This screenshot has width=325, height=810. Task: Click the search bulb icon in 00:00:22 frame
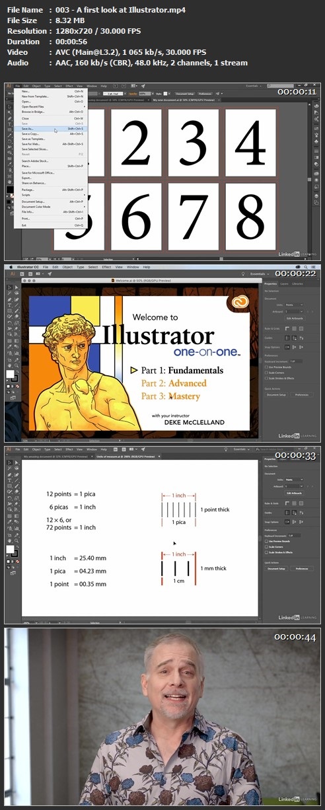244,274
